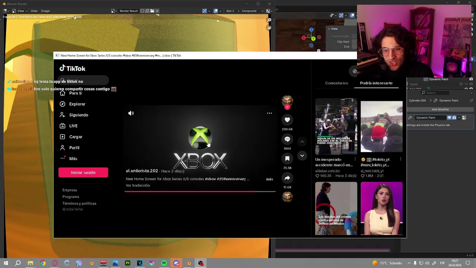Screen dimensions: 476x268
Task: Click the Iniciar sesión button
Action: pos(83,172)
